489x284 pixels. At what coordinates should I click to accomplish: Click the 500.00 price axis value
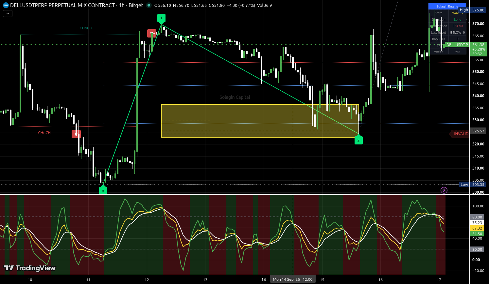[478, 192]
